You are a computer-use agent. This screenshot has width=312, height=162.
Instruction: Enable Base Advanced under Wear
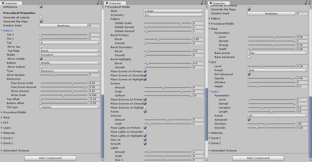point(249,57)
